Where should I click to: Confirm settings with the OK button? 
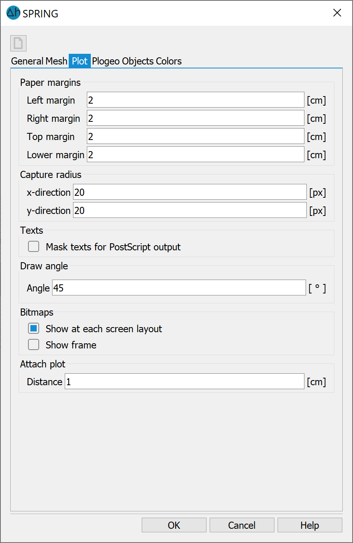(x=174, y=525)
